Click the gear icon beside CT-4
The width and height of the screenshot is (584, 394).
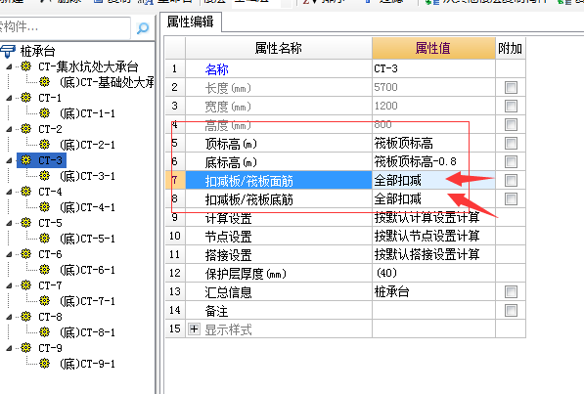(x=25, y=192)
